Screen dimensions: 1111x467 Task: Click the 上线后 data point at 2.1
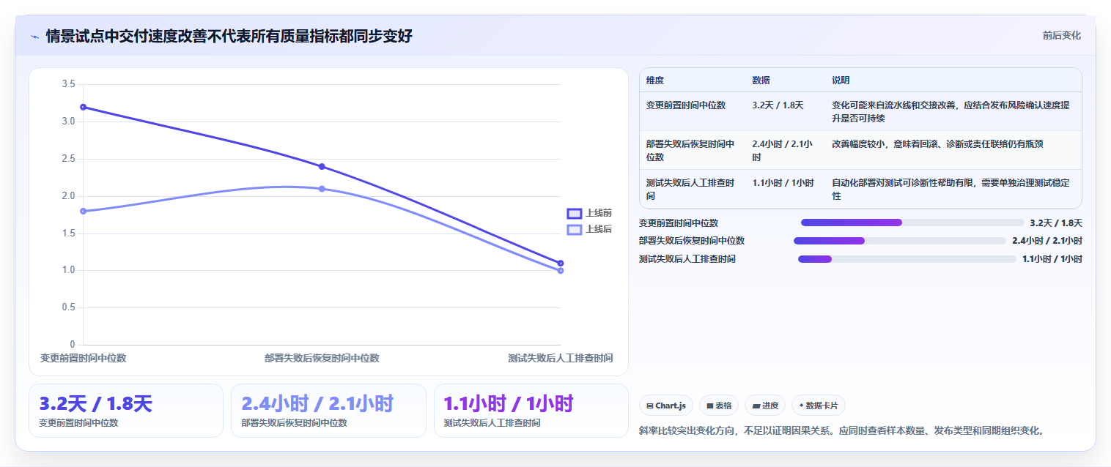(x=322, y=189)
